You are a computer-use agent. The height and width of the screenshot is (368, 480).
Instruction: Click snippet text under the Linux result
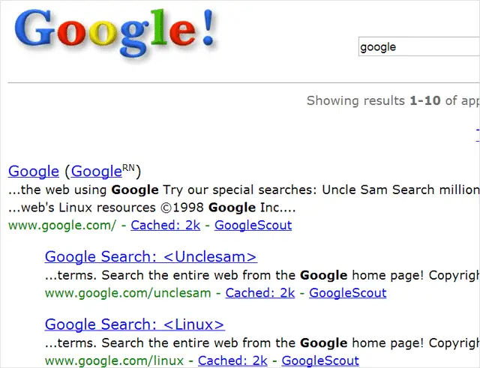tap(262, 343)
